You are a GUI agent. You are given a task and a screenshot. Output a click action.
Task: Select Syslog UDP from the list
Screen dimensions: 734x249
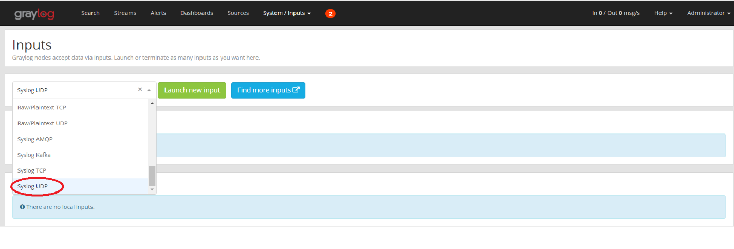coord(81,186)
